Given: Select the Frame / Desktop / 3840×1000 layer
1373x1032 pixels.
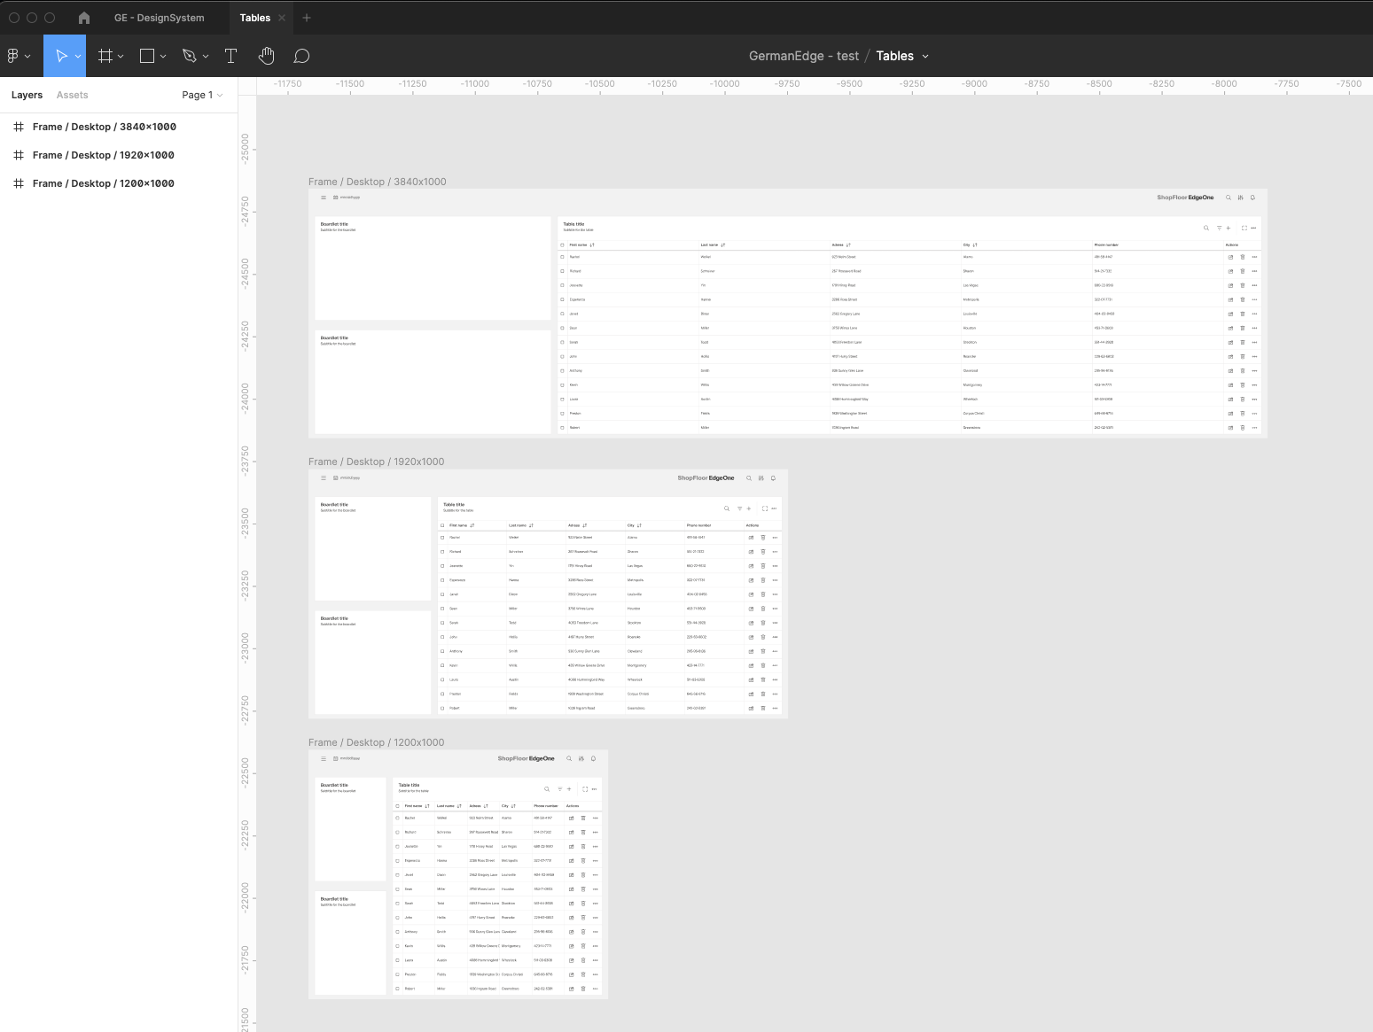Looking at the screenshot, I should coord(104,127).
